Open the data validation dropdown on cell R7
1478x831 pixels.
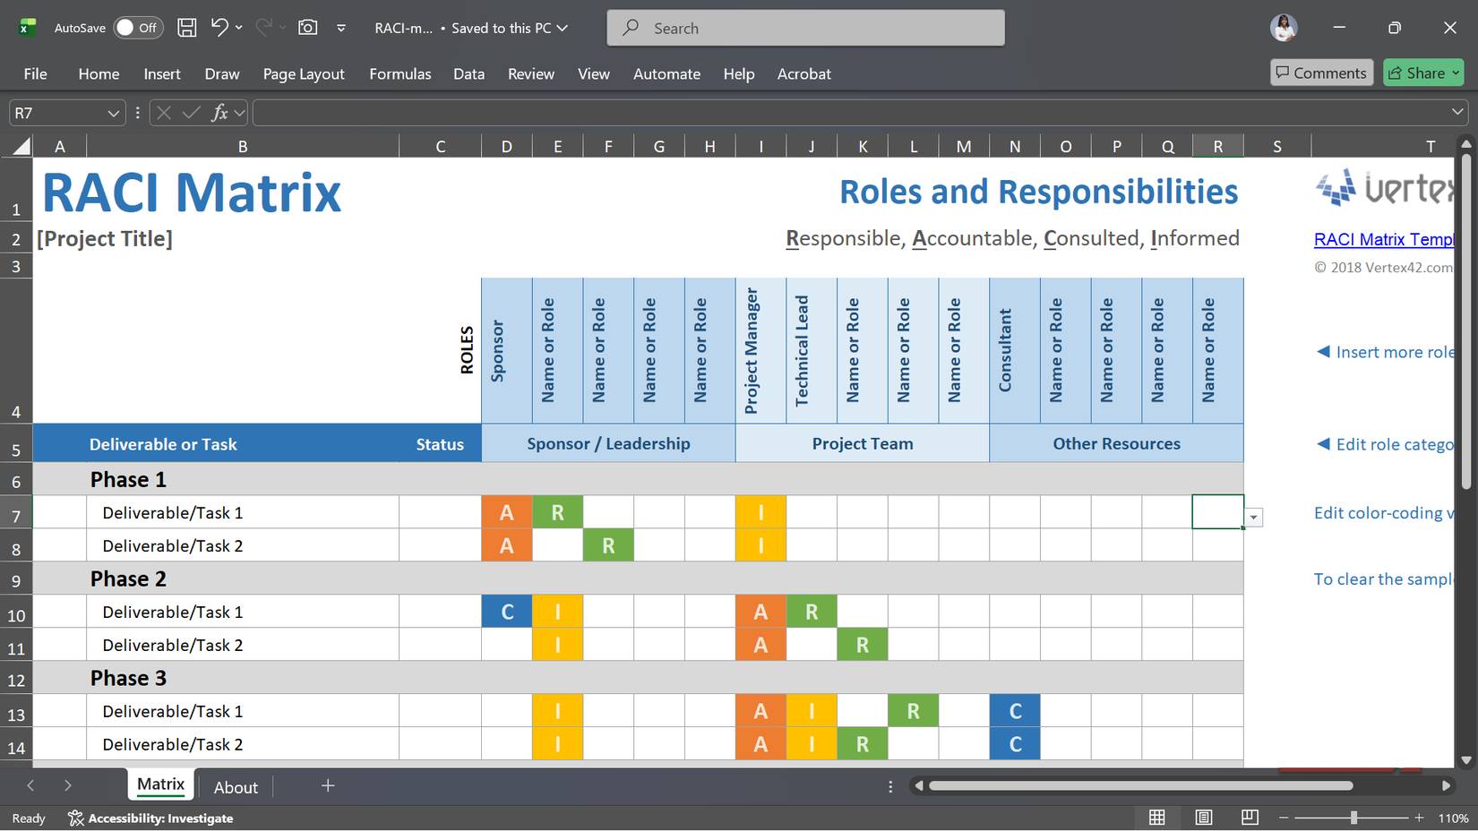(x=1253, y=517)
